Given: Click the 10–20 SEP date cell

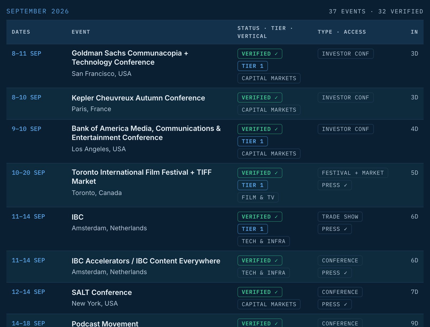Looking at the screenshot, I should [28, 173].
